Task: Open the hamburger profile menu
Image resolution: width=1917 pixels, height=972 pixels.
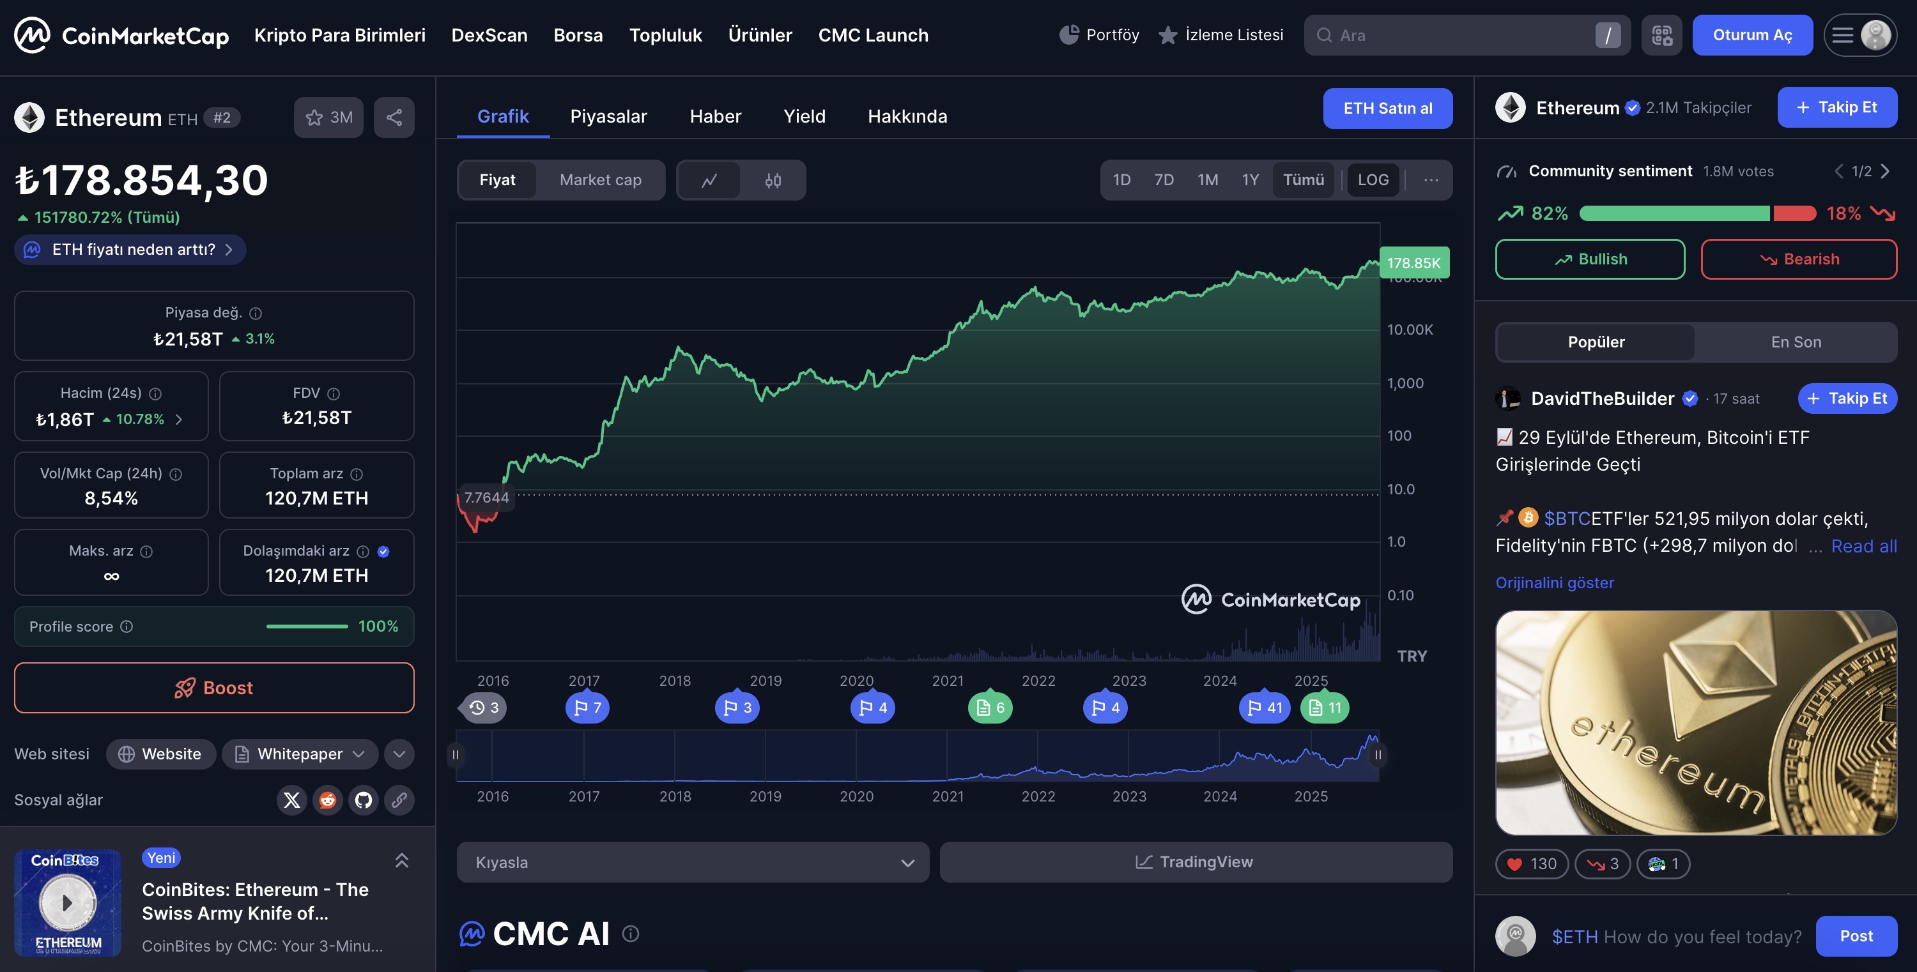Action: 1859,35
